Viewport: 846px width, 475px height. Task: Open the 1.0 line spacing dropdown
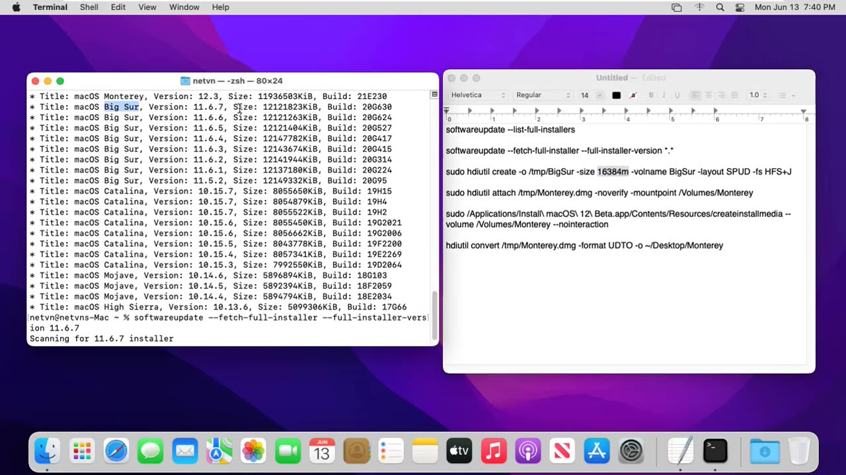(x=758, y=95)
